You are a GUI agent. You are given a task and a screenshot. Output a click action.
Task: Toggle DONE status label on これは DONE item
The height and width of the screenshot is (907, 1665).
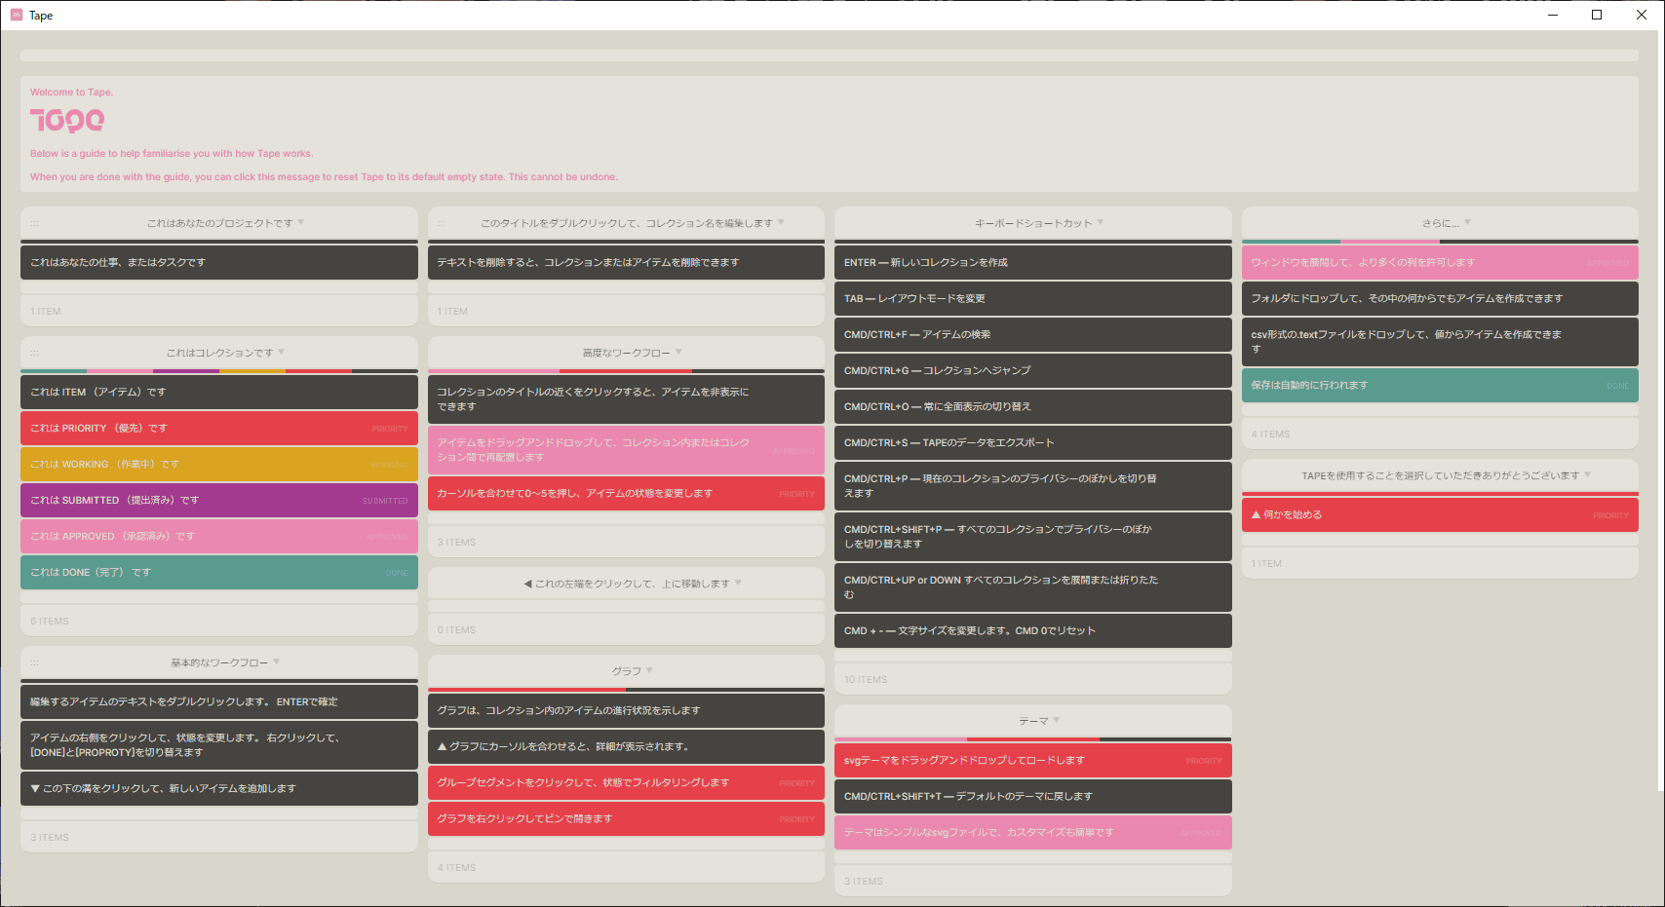(x=397, y=573)
